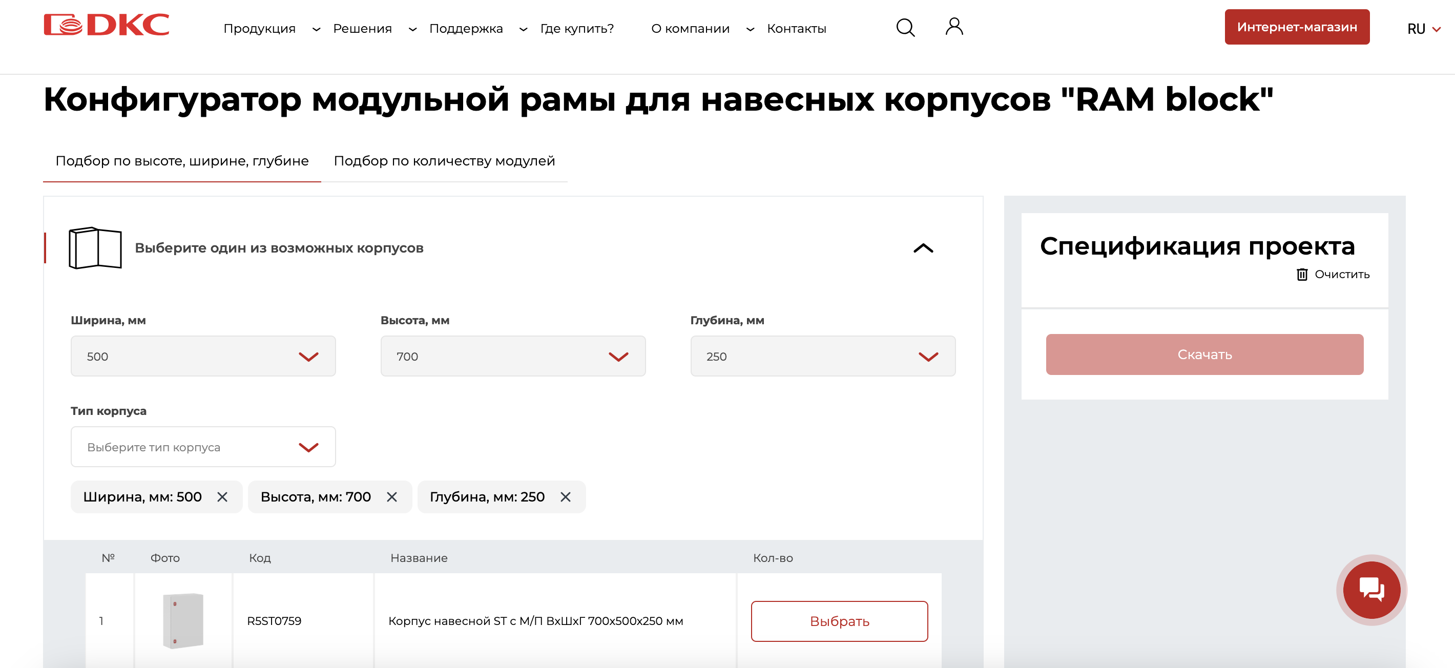Click the Корпус навесной ST product name

tap(535, 621)
